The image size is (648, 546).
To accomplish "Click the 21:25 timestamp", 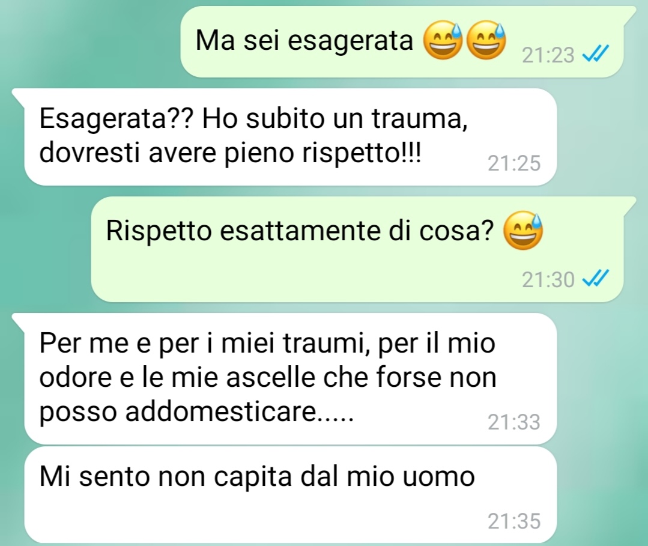I will pyautogui.click(x=514, y=163).
